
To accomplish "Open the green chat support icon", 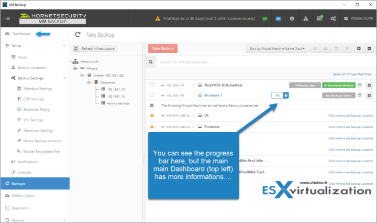I will click(265, 19).
